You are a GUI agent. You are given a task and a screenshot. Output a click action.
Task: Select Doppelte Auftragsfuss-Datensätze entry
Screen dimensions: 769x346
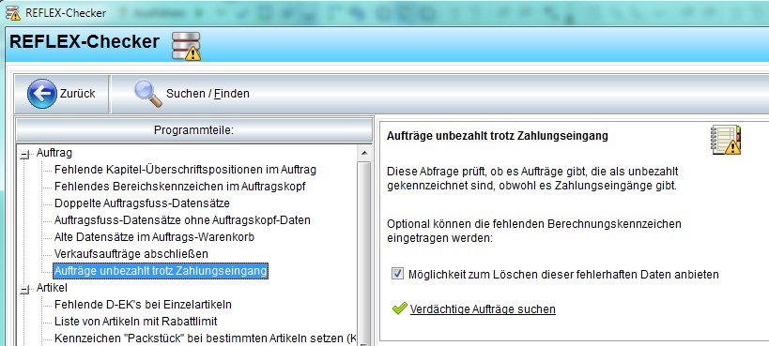coord(142,203)
